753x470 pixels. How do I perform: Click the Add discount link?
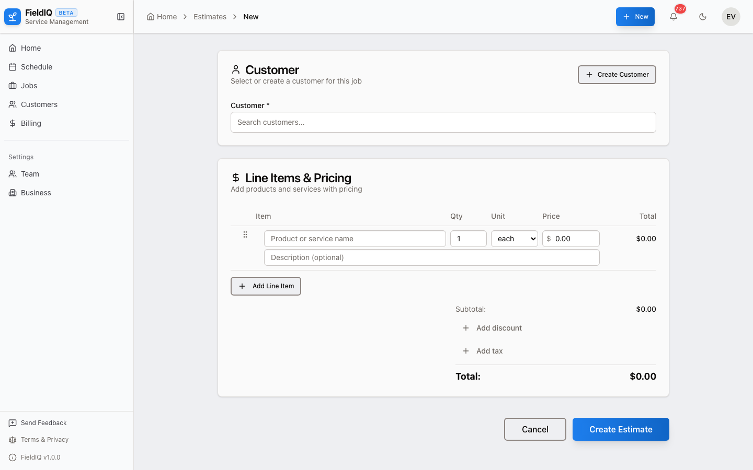tap(492, 328)
